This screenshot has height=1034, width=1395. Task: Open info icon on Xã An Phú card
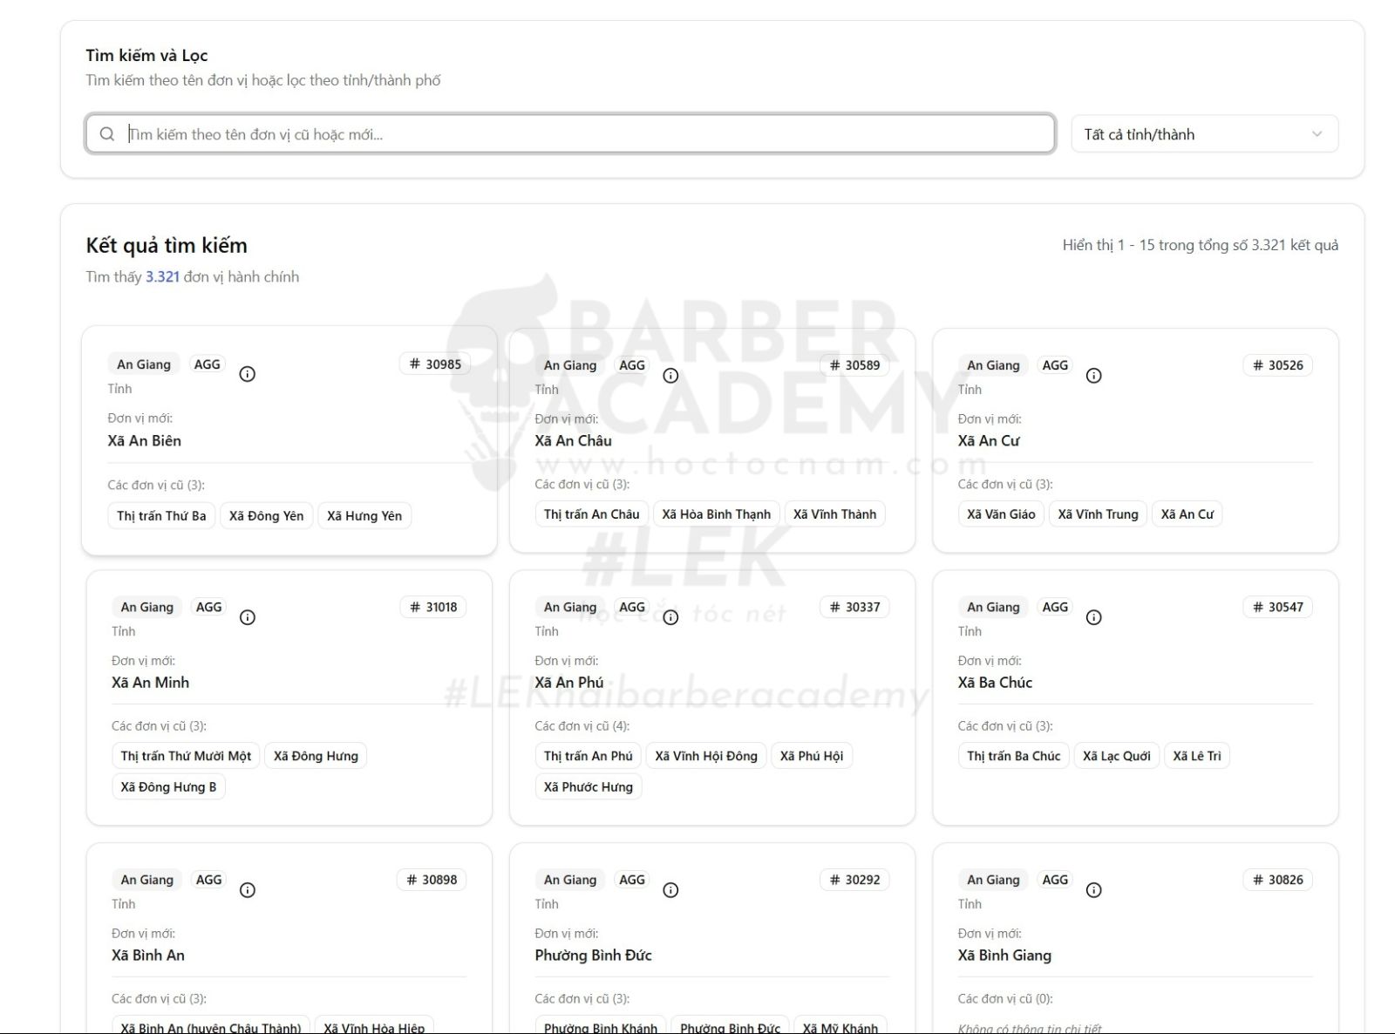[670, 617]
